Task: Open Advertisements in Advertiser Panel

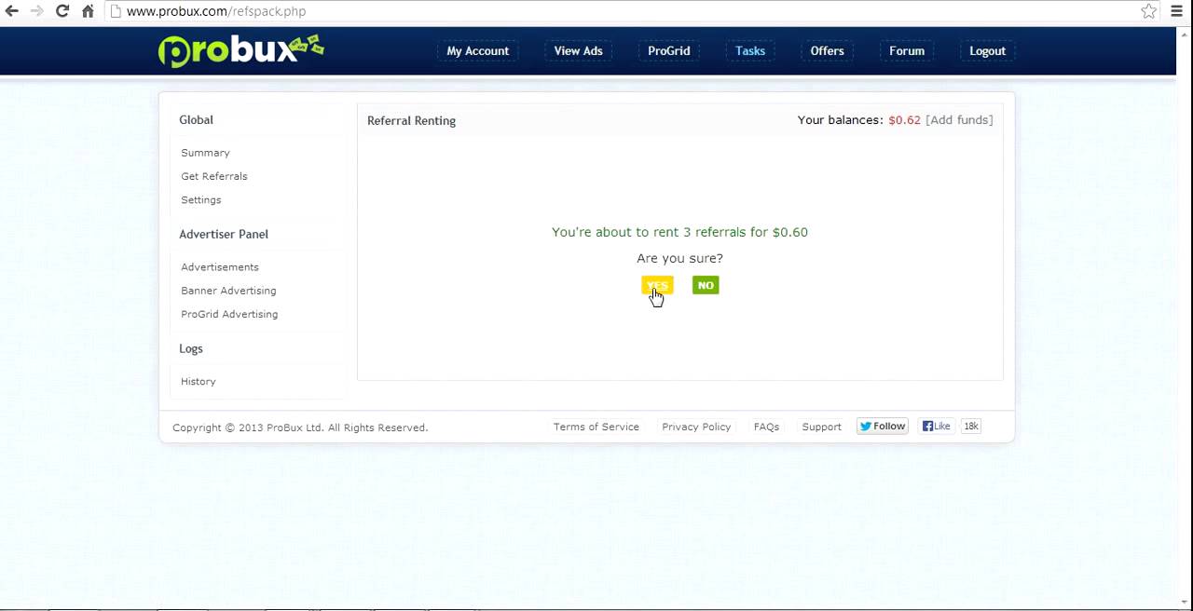Action: 219,267
